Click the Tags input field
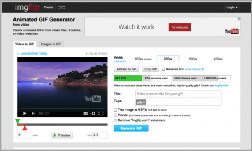The image size is (252, 151). tap(178, 102)
